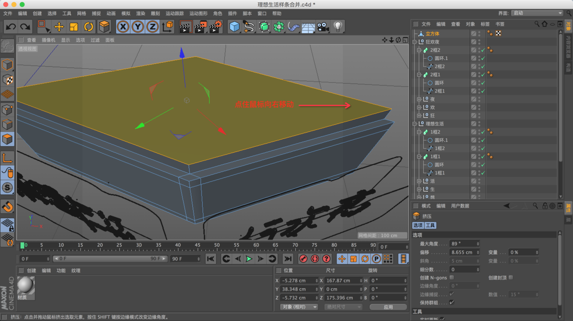Screen dimensions: 573x321
Task: Click the axis L-shaped icon
Action: [7, 158]
